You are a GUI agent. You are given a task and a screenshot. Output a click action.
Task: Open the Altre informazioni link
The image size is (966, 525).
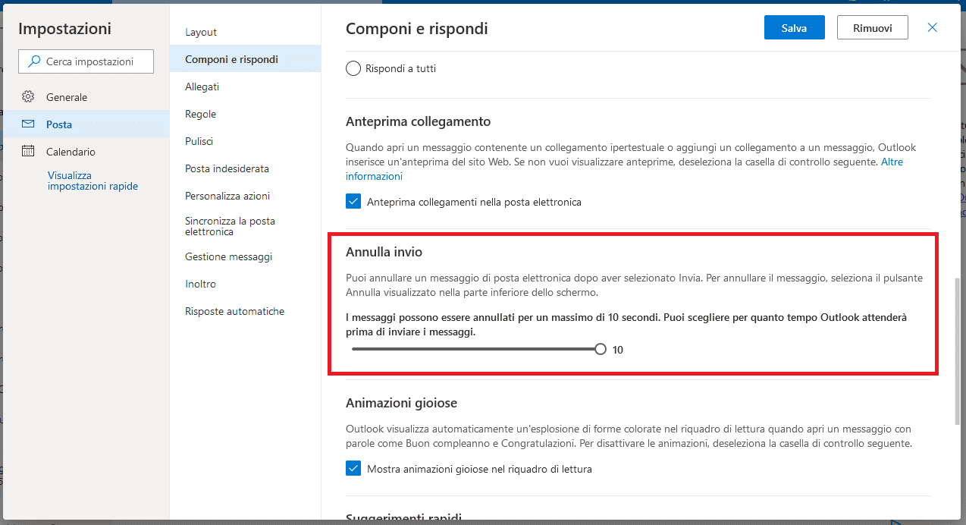point(892,162)
